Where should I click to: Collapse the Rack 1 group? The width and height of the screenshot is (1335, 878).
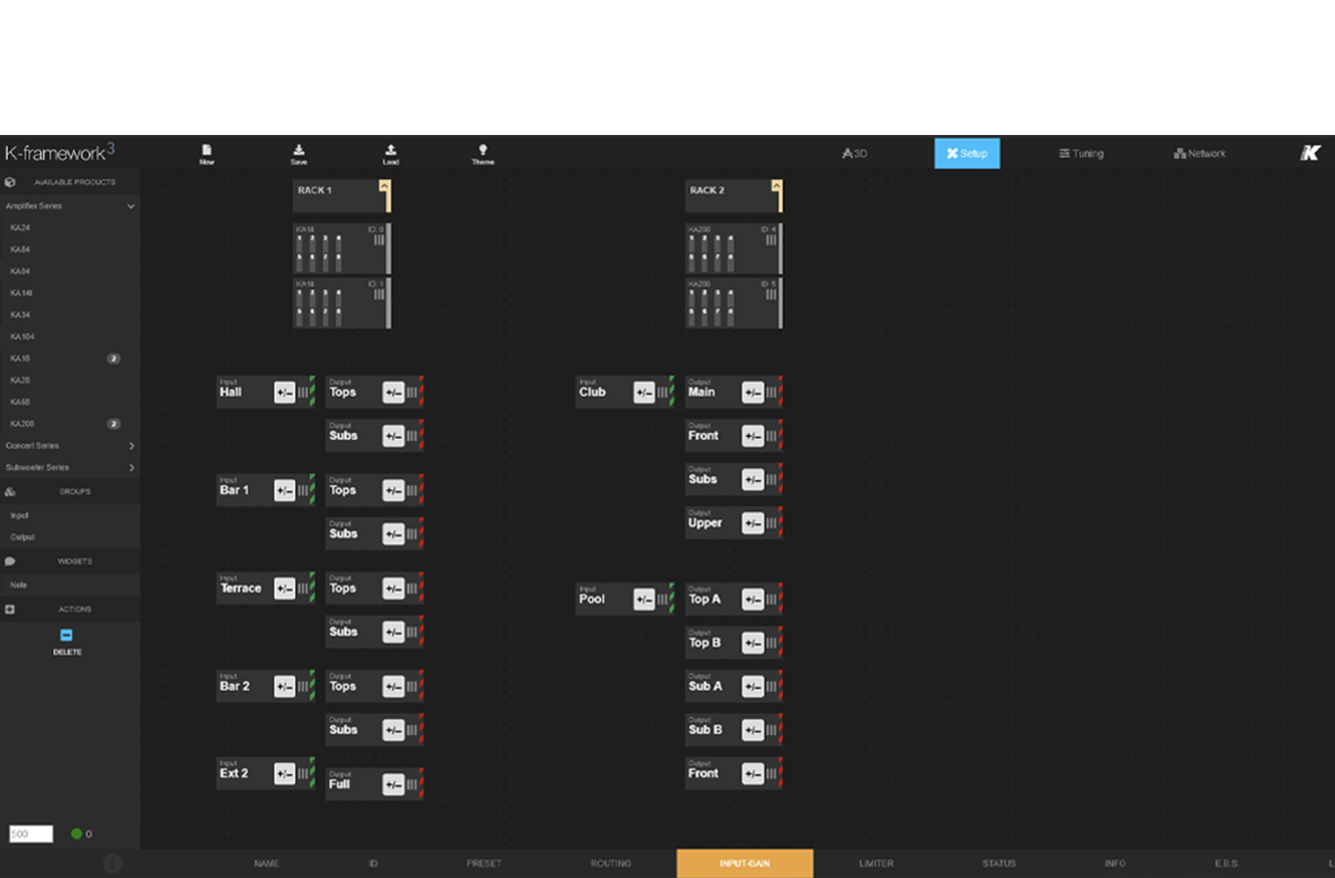point(384,185)
